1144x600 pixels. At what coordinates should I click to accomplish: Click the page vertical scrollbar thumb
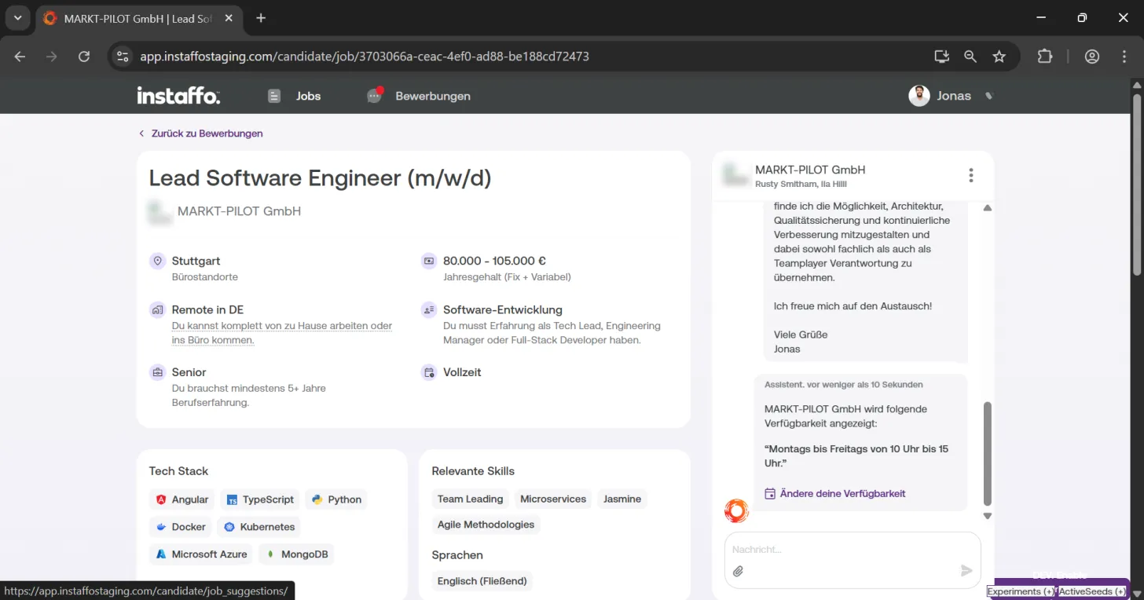(x=1136, y=185)
